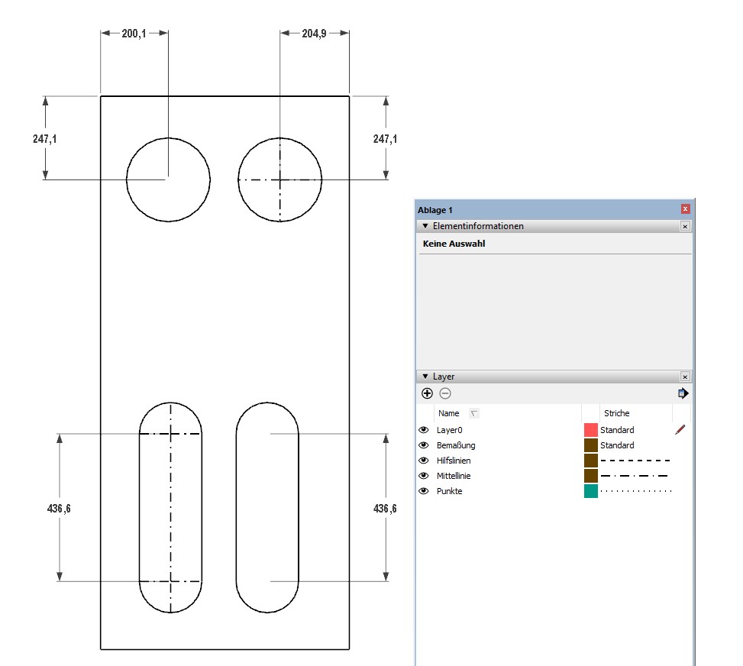Click the Striche column header
The height and width of the screenshot is (666, 743).
pyautogui.click(x=617, y=413)
